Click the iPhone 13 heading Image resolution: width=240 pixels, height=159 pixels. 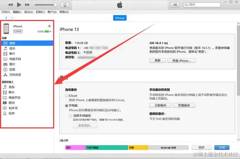click(69, 29)
